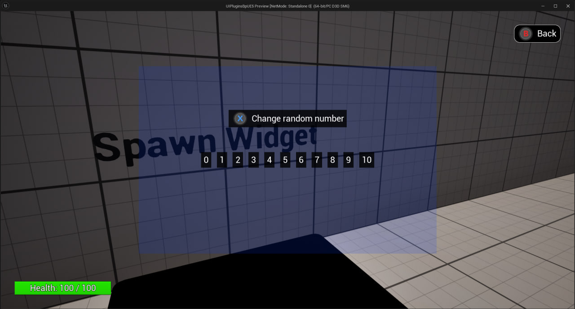
Task: Select number tile 2
Action: [x=238, y=160]
